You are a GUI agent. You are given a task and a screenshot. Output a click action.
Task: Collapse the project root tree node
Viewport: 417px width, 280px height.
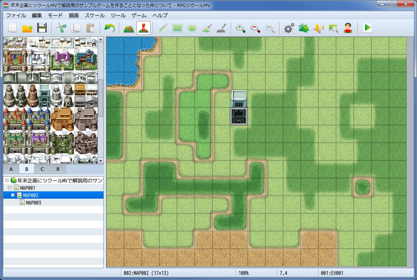[7, 180]
